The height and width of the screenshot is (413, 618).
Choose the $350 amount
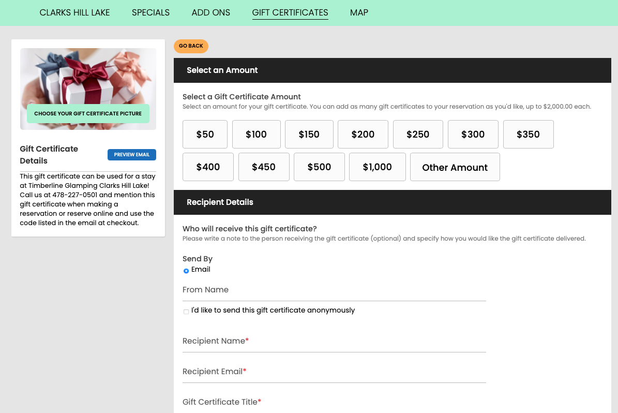click(528, 134)
